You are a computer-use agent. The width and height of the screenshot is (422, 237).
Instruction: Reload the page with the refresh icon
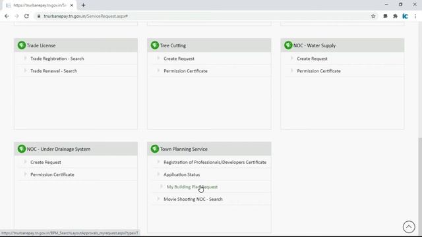pos(26,16)
